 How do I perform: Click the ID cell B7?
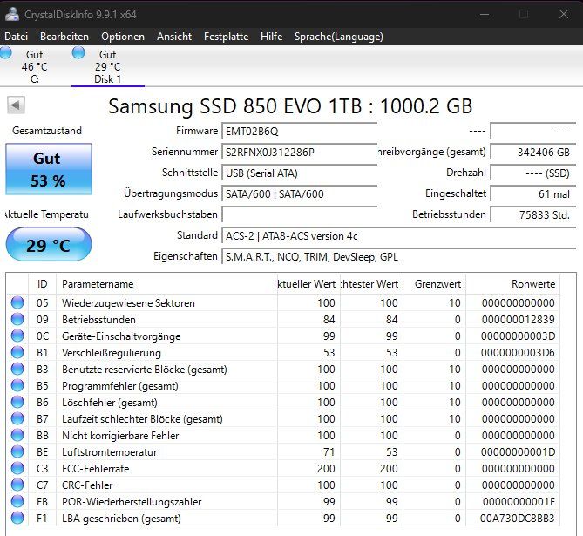[x=43, y=419]
